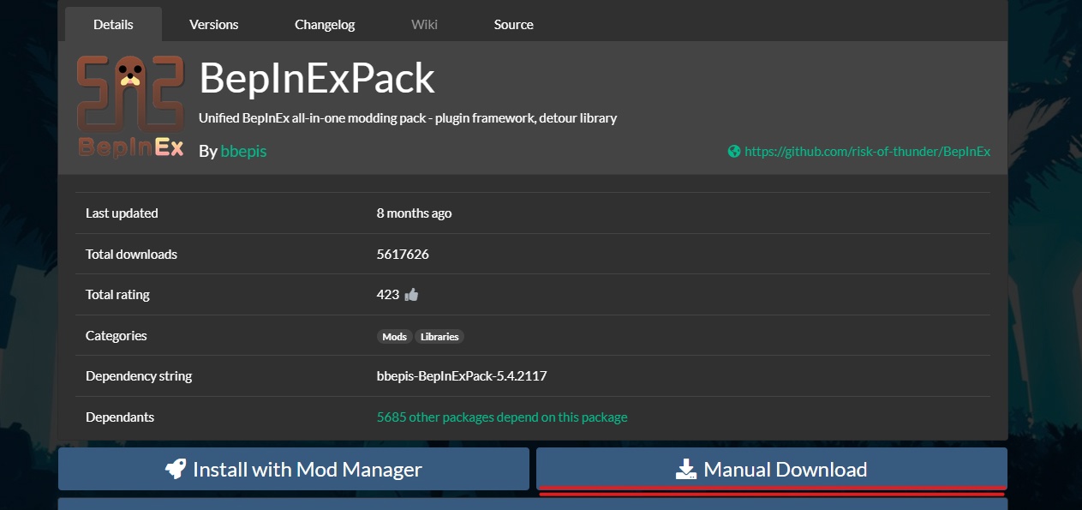Viewport: 1082px width, 510px height.
Task: Select the '8 months ago' last updated value
Action: tap(414, 213)
